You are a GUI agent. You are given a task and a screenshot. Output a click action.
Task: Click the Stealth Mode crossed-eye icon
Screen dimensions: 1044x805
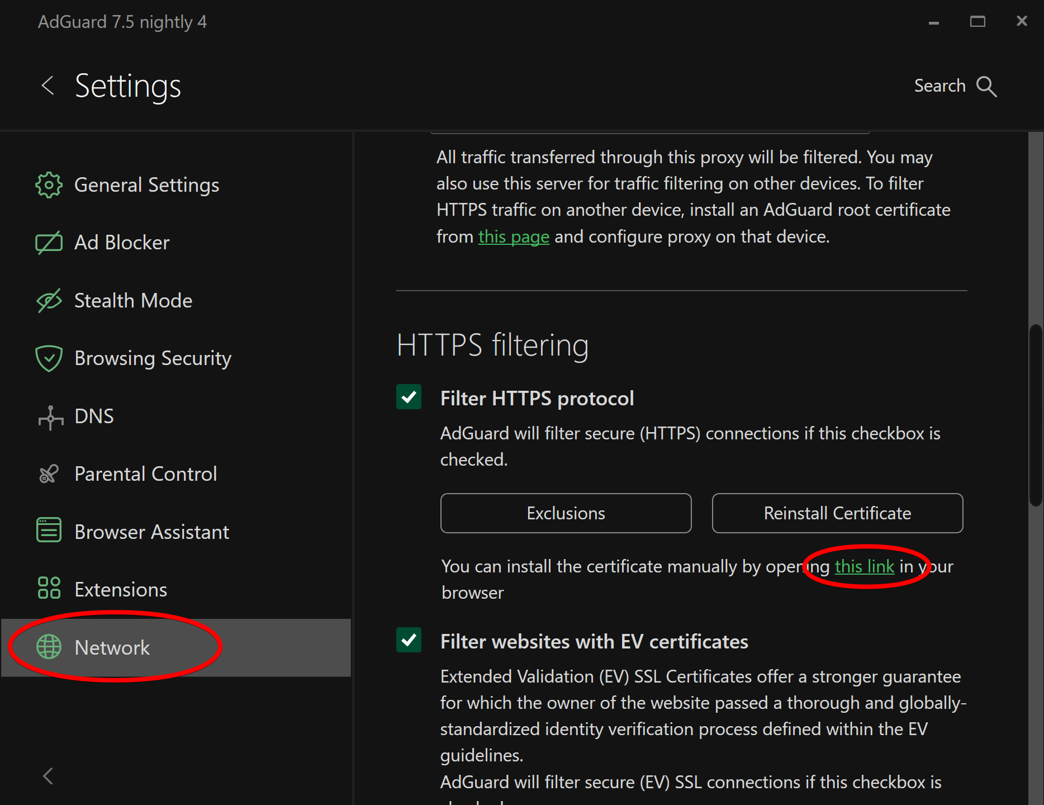[49, 301]
